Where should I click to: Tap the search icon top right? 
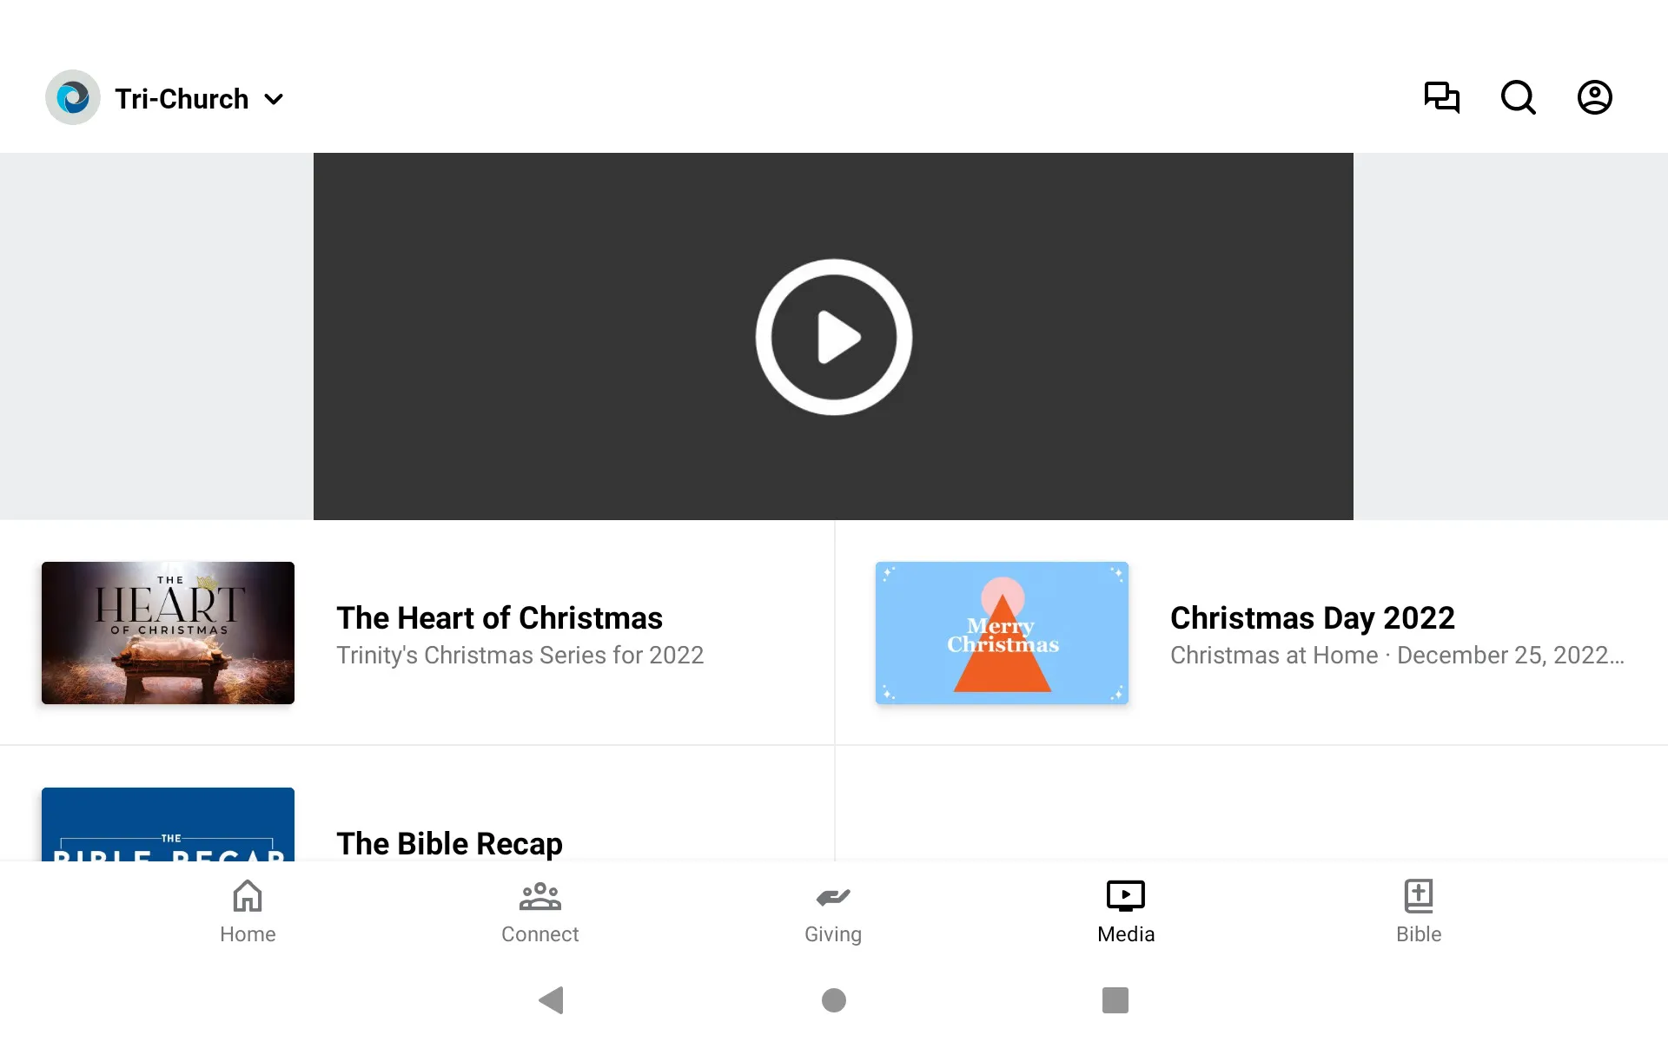(x=1518, y=97)
